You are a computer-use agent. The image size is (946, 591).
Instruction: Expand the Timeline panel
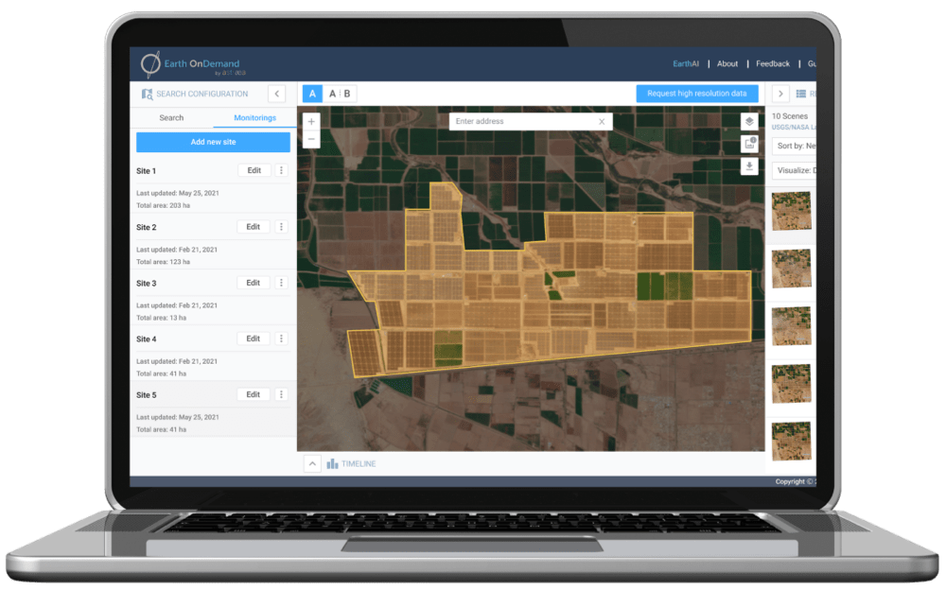[x=312, y=463]
